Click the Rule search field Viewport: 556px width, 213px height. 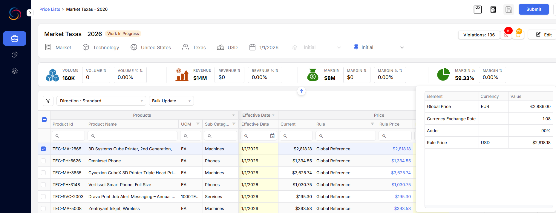click(346, 136)
